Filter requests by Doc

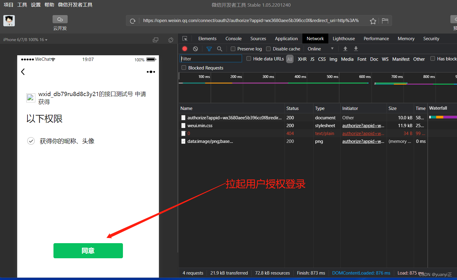click(374, 59)
